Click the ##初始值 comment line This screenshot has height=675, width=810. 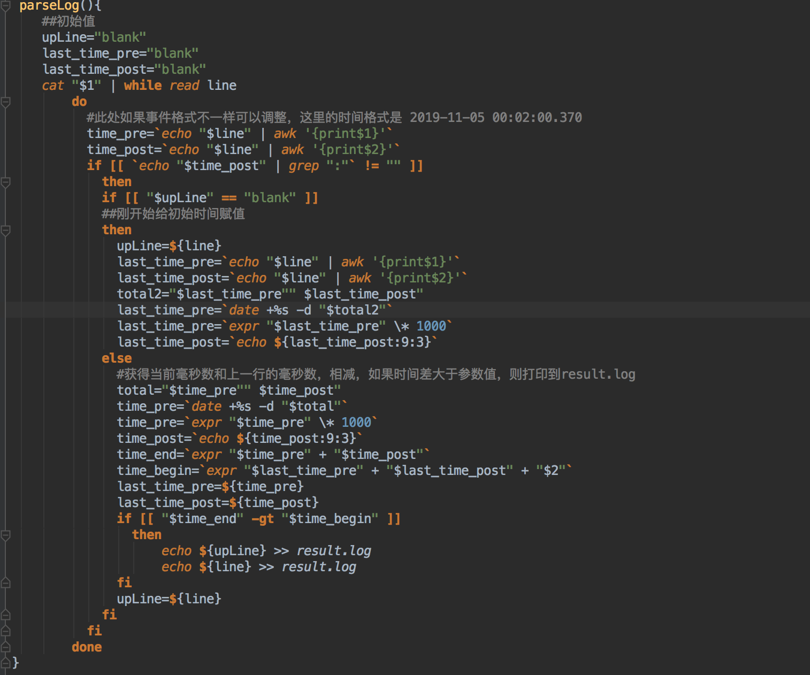point(68,21)
